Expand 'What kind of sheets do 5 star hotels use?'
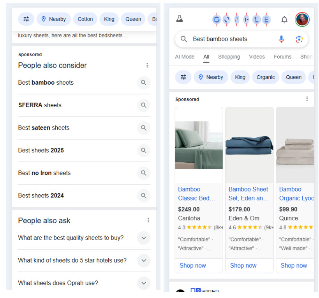Screen dimensions: 319x298 [x=144, y=261]
